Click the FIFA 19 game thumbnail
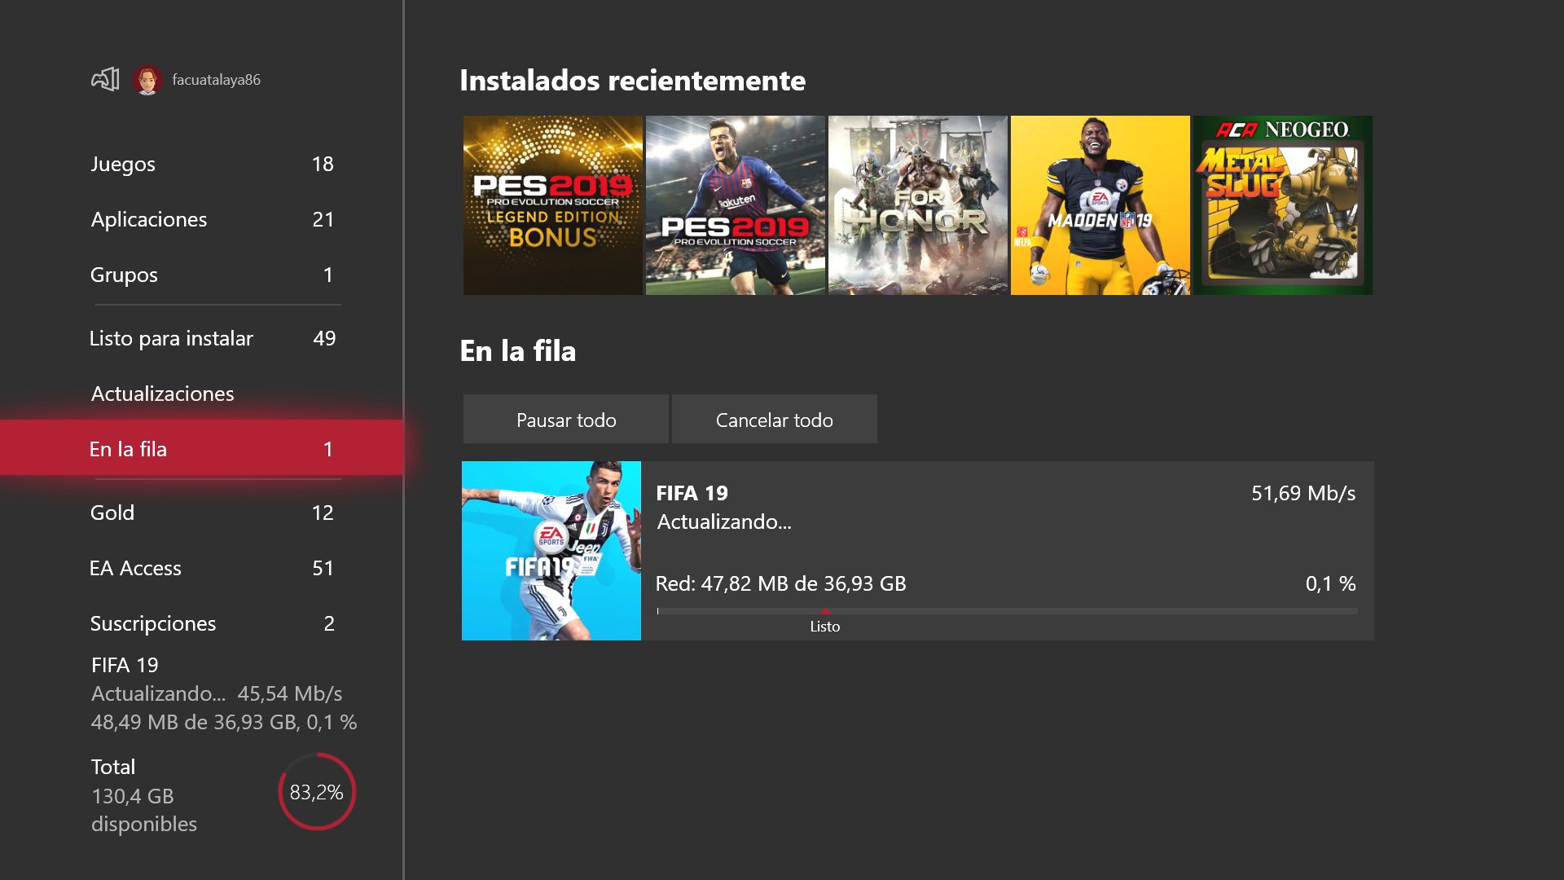The image size is (1564, 880). 552,550
